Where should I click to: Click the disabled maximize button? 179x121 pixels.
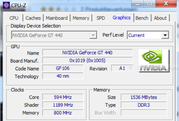pyautogui.click(x=150, y=3)
